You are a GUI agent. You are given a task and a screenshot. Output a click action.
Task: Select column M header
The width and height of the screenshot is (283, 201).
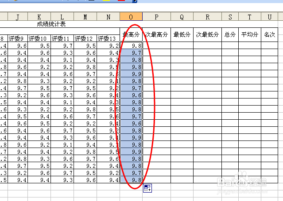coord(85,17)
